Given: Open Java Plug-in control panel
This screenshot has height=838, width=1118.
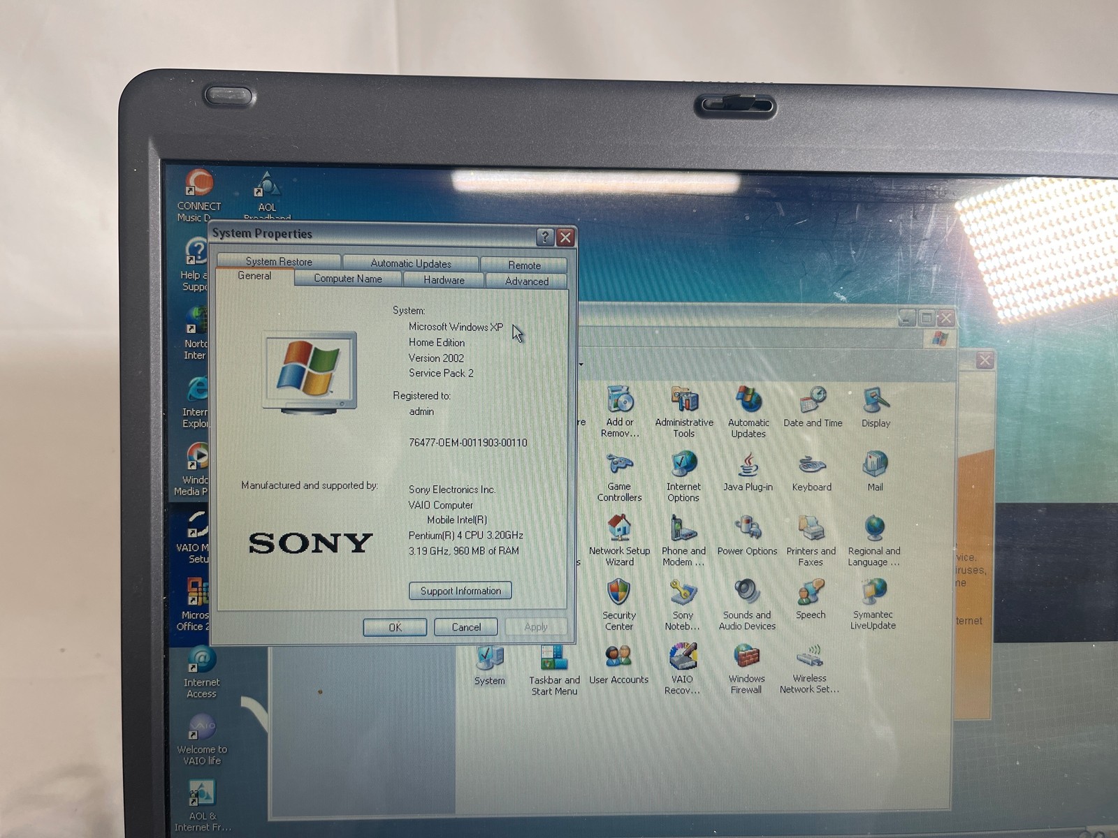Looking at the screenshot, I should [748, 472].
